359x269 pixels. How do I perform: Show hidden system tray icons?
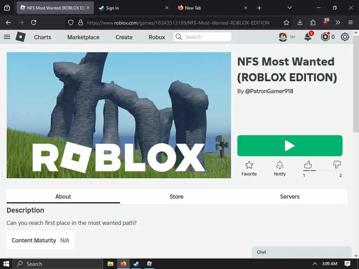point(314,264)
